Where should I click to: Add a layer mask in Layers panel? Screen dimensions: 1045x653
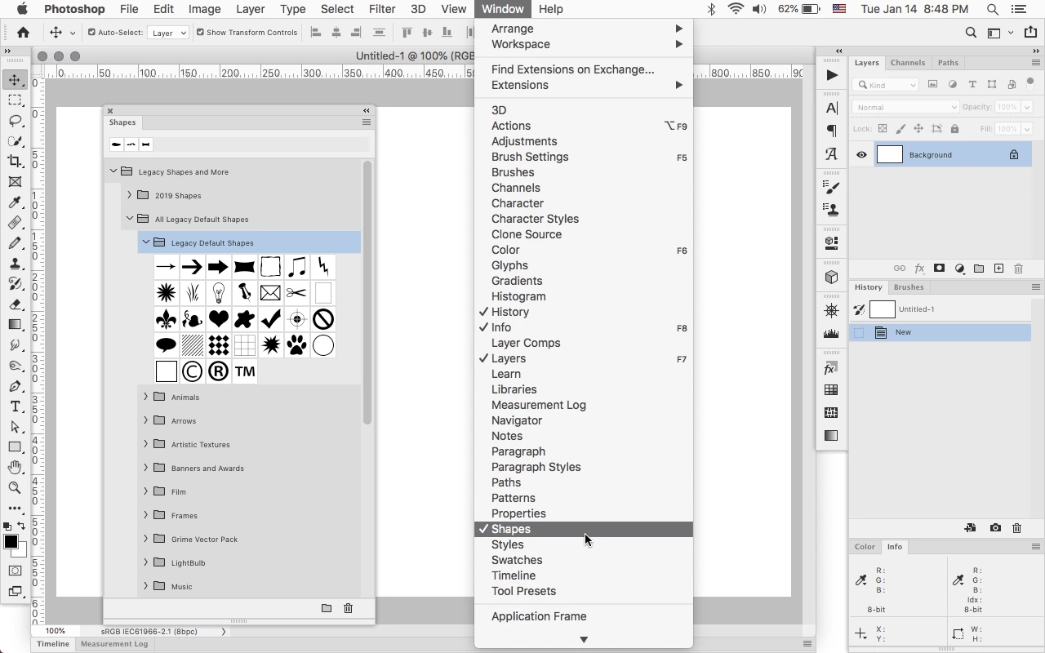pyautogui.click(x=940, y=269)
